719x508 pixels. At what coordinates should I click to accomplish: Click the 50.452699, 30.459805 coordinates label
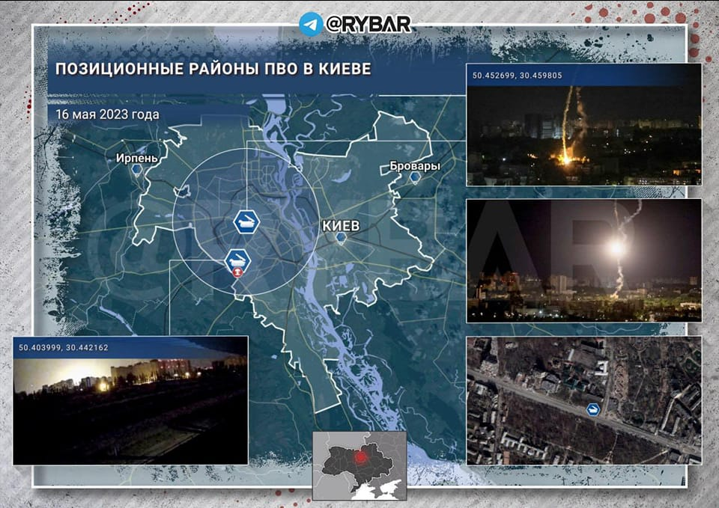pyautogui.click(x=518, y=76)
